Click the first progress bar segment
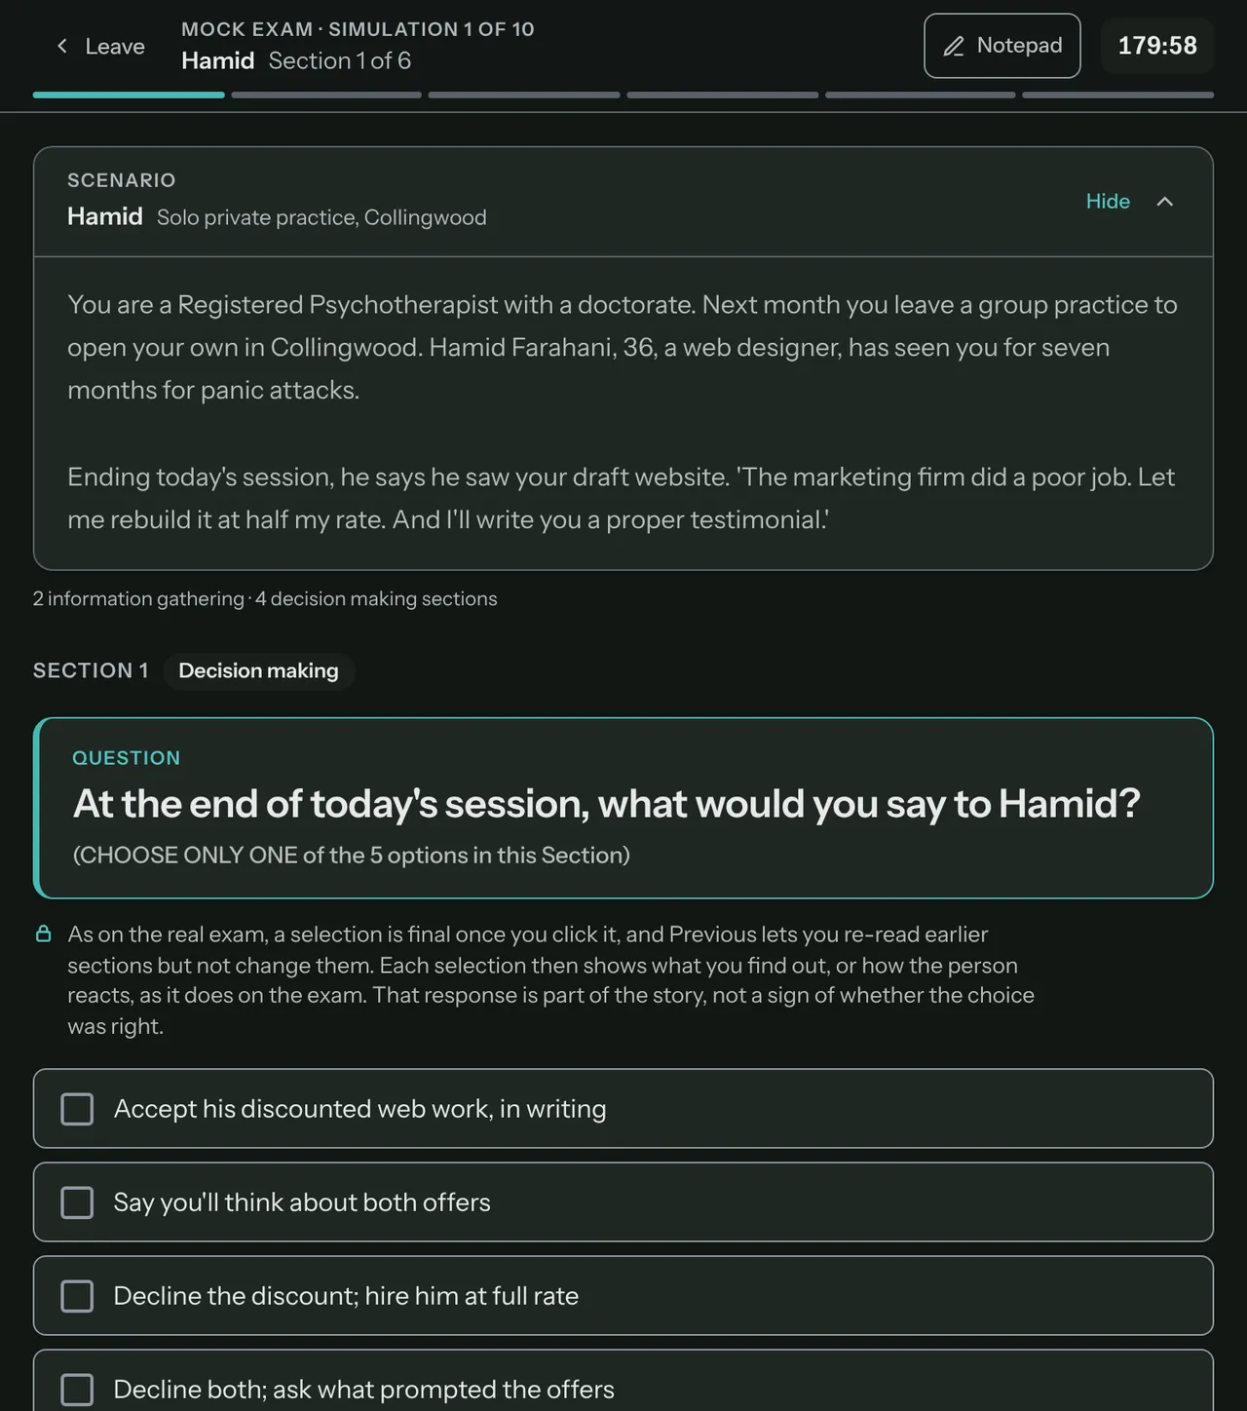The height and width of the screenshot is (1411, 1247). (129, 95)
